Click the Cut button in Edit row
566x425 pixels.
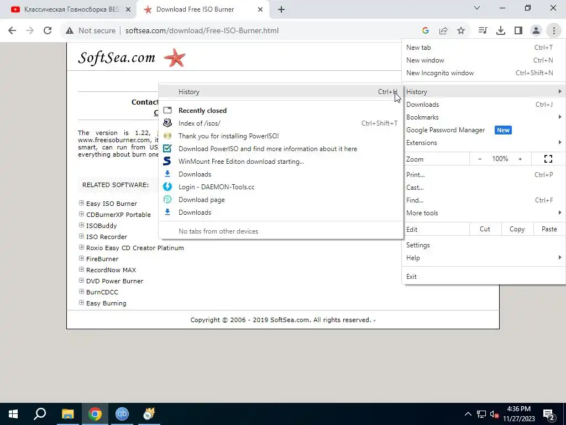tap(485, 229)
